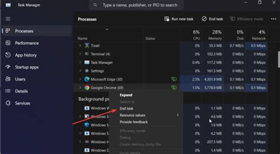Sort by the Memory column header
The width and height of the screenshot is (280, 154).
215,38
